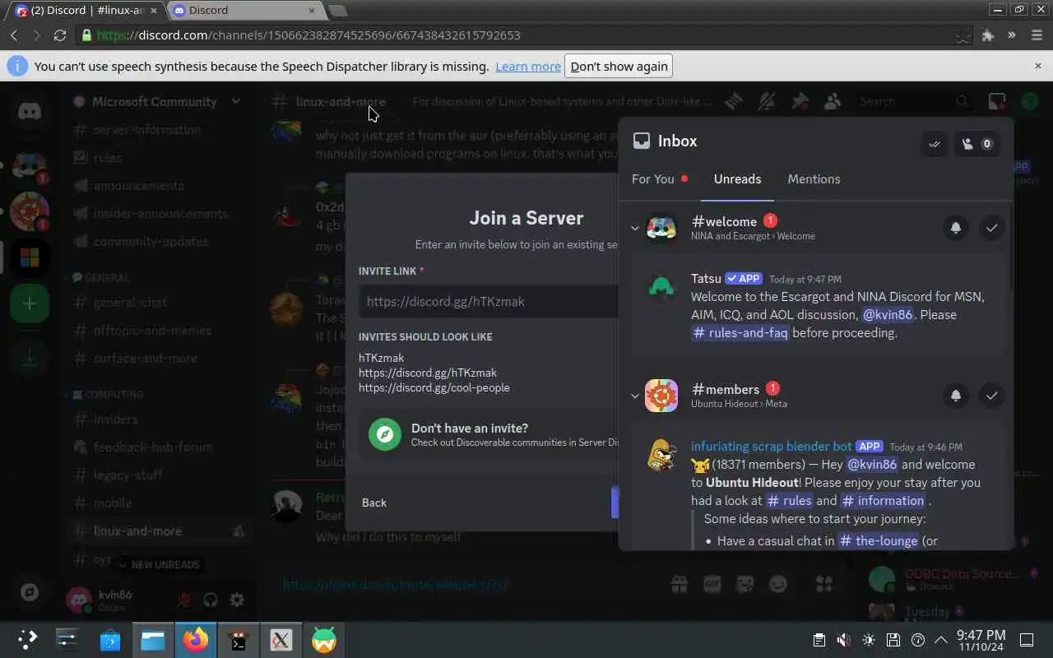The width and height of the screenshot is (1053, 658).
Task: Open the Apps launcher icon in message bar
Action: pyautogui.click(x=823, y=584)
